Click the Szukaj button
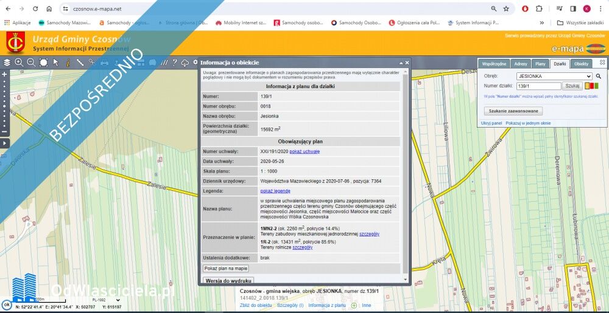This screenshot has width=609, height=313. tap(572, 86)
